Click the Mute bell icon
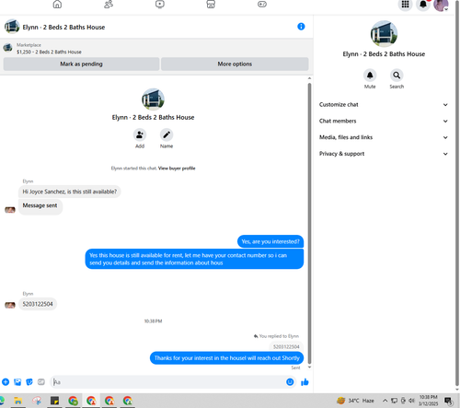Screen dimensions: 460x408 tap(370, 76)
